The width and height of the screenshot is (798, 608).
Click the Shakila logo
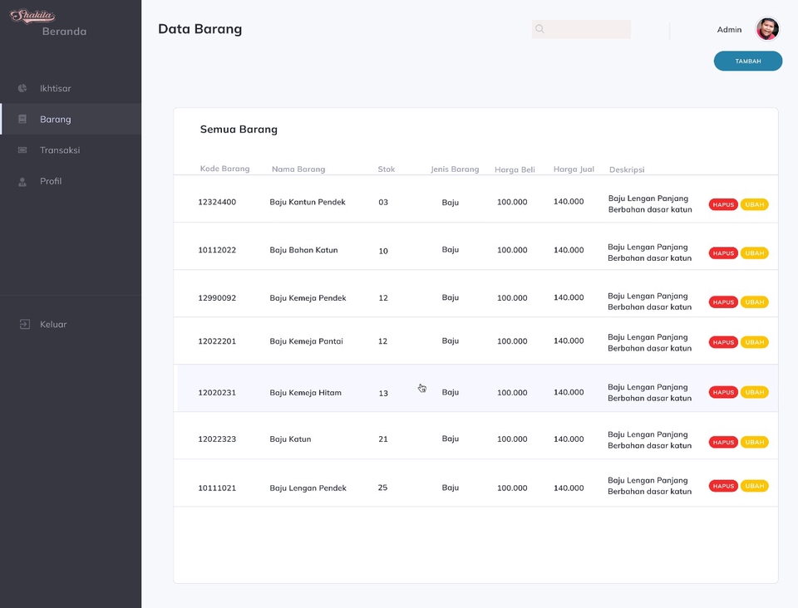pos(33,15)
